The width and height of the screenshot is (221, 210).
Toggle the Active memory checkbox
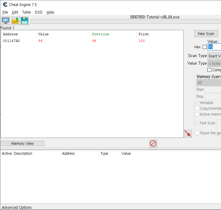(x=197, y=114)
